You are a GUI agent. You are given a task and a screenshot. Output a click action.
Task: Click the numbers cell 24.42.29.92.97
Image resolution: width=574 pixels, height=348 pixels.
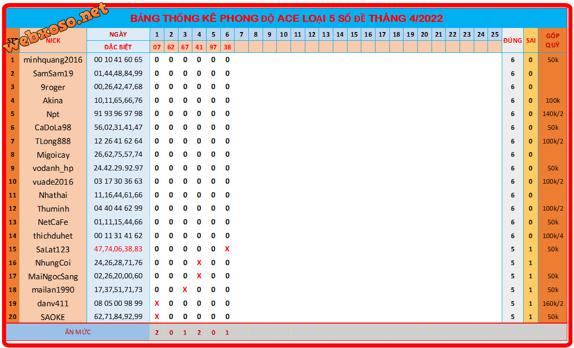[x=118, y=168]
